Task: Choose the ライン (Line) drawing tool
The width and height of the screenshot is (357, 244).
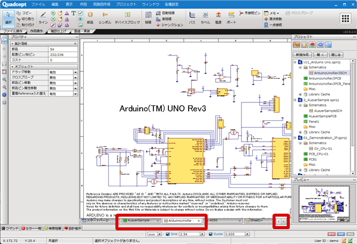Action: click(x=43, y=18)
